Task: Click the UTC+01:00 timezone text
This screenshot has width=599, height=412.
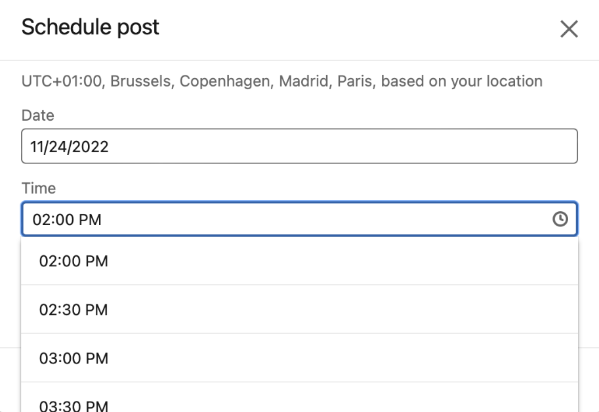Action: pos(63,81)
